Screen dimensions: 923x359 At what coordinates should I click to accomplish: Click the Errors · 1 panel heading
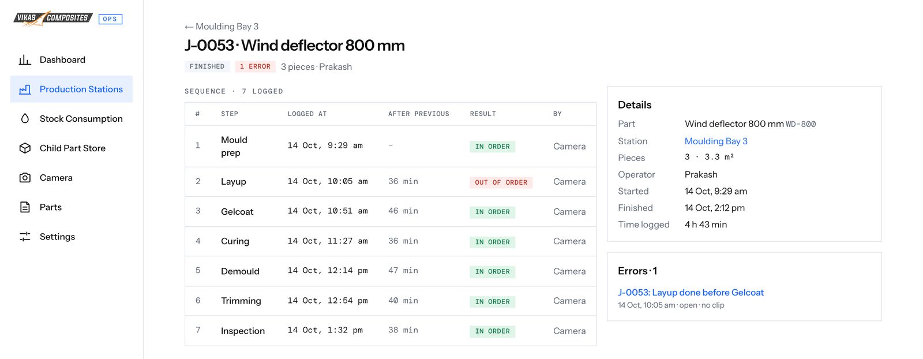tap(637, 271)
